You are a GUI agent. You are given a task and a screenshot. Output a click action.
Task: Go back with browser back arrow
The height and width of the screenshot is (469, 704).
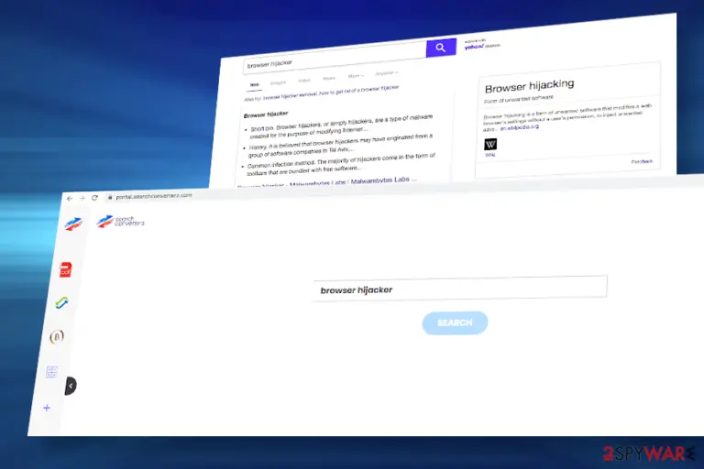click(x=70, y=199)
